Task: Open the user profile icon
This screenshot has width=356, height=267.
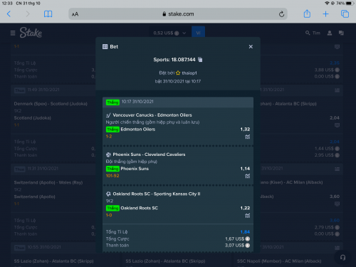Action: pos(330,33)
